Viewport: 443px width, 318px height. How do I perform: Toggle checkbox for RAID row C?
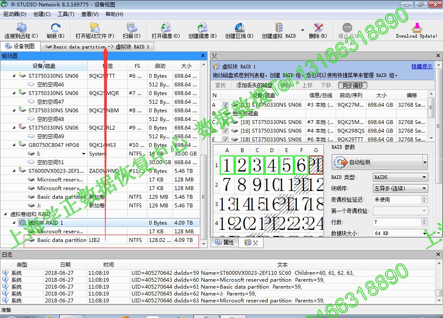click(x=225, y=122)
